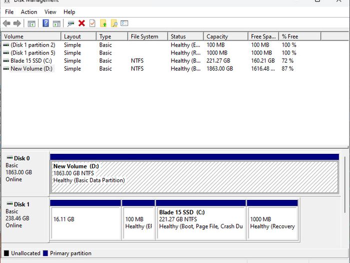
Task: Open the File menu
Action: 9,12
